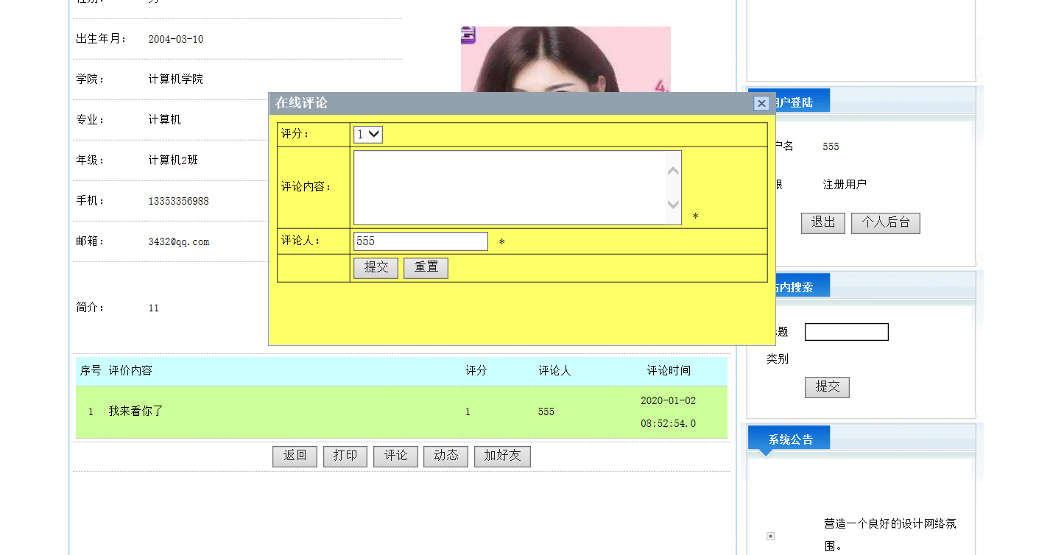Viewport: 1050px width, 555px height.
Task: Click the username 555 in login panel
Action: click(831, 146)
